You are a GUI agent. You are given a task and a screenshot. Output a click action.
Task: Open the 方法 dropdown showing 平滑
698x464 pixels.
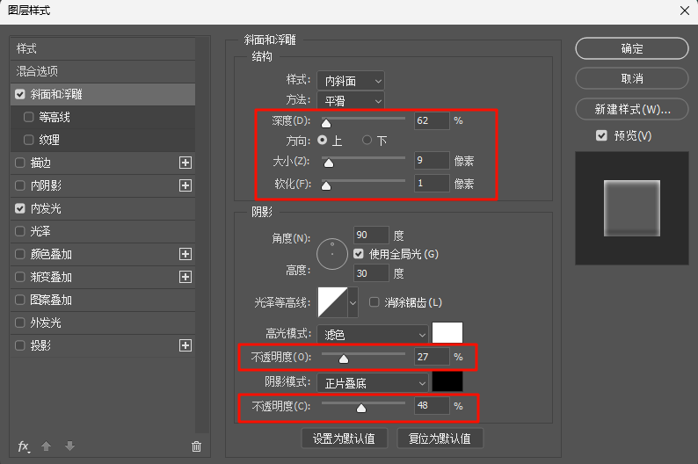(351, 101)
